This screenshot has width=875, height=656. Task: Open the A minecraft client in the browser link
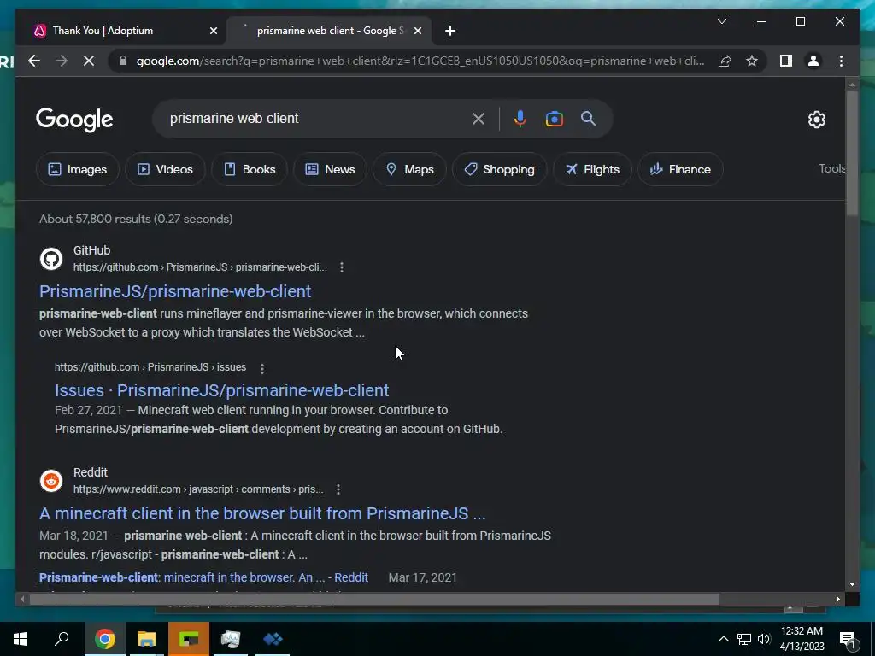tap(262, 513)
